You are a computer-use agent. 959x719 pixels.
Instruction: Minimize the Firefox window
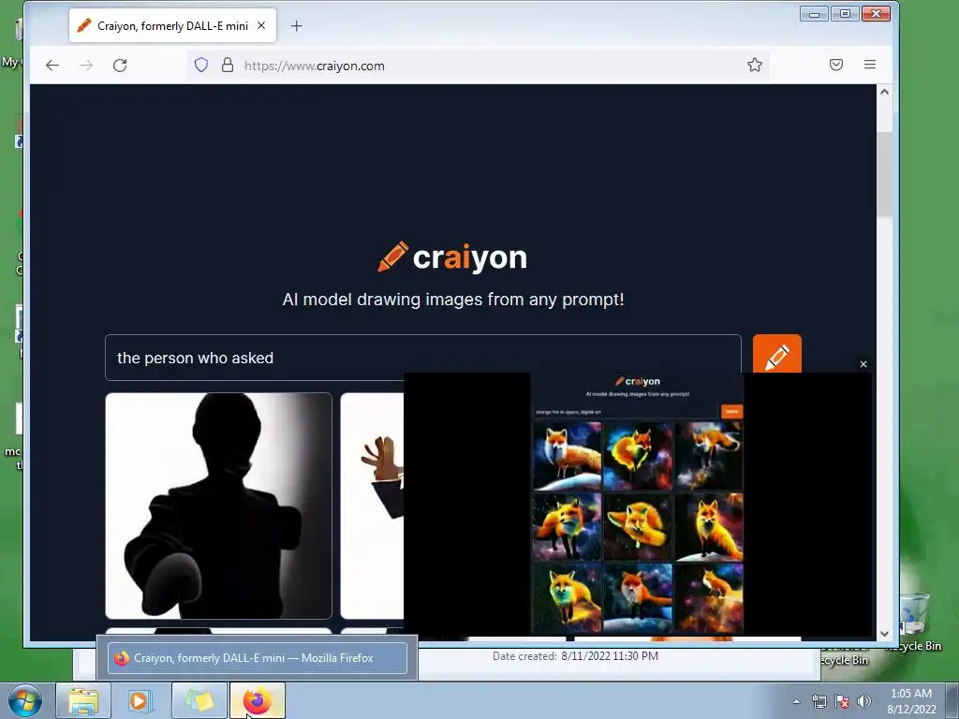[x=814, y=13]
